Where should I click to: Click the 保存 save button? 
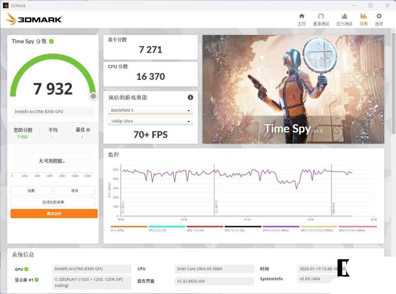pyautogui.click(x=75, y=191)
